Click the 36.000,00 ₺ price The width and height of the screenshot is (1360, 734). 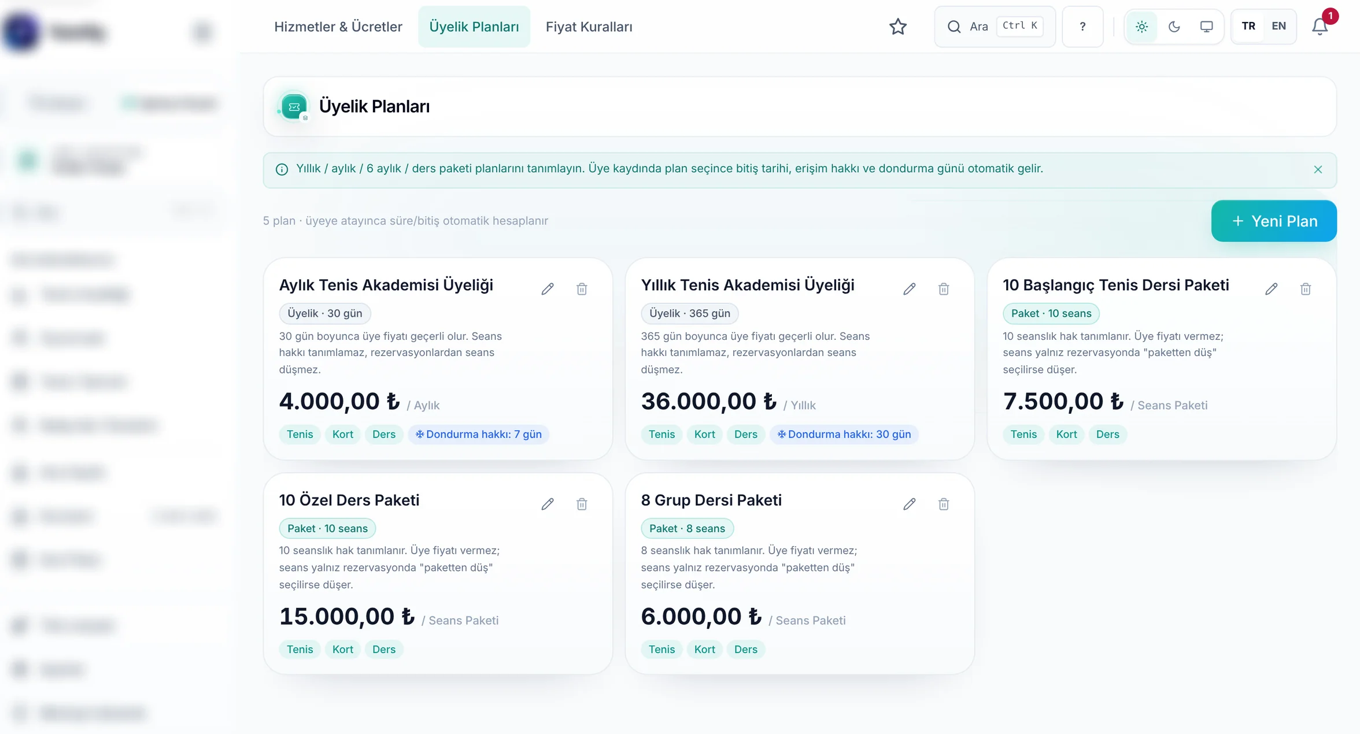(x=708, y=401)
